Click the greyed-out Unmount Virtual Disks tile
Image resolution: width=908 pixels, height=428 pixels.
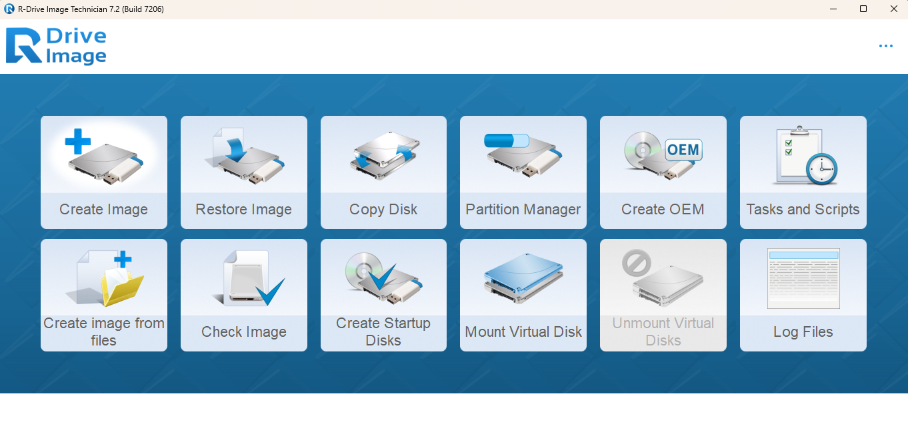tap(663, 295)
